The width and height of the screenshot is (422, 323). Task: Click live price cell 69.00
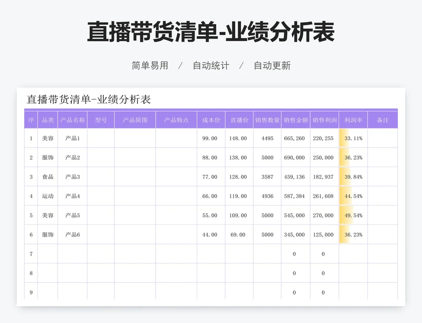coord(239,235)
